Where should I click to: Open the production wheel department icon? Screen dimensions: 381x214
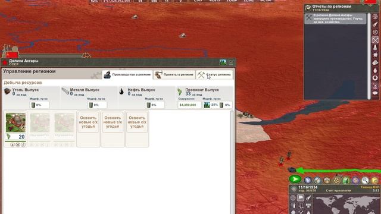[336, 180]
